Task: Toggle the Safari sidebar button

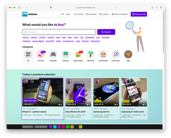Action: point(19,7)
